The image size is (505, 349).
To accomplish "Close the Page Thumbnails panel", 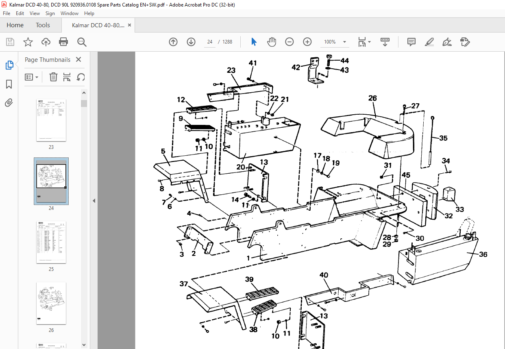I will [x=78, y=60].
